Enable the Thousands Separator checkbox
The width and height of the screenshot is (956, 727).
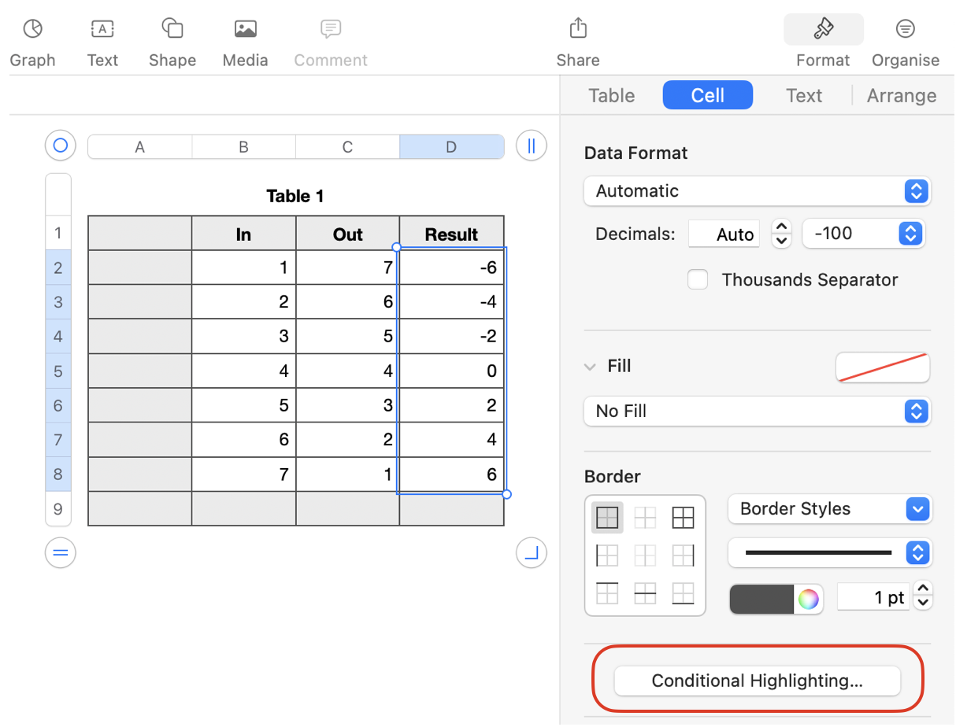click(x=698, y=280)
